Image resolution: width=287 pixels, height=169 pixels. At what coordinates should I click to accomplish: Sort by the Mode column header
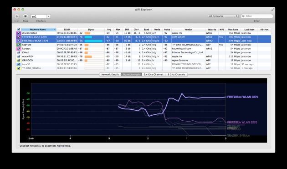[x=157, y=30]
